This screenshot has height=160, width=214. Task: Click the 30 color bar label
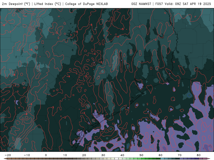pos(103,155)
